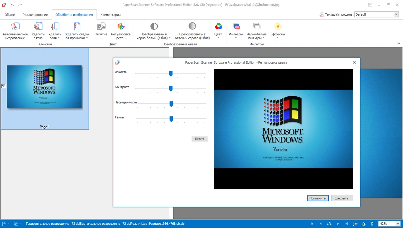Image resolution: width=403 pixels, height=228 pixels.
Task: Click the Насыщенность slider handle
Action: (171, 104)
